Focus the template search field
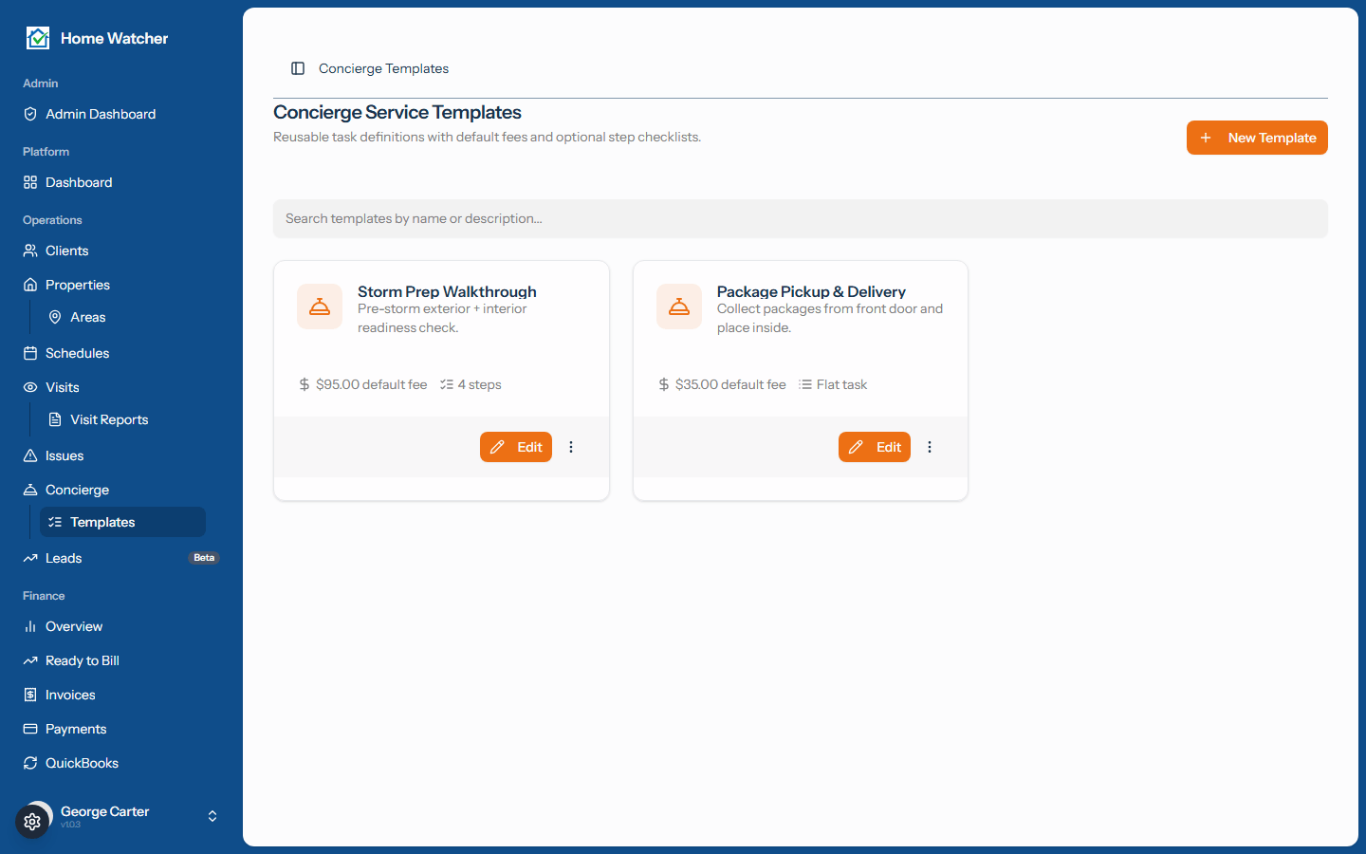 801,218
